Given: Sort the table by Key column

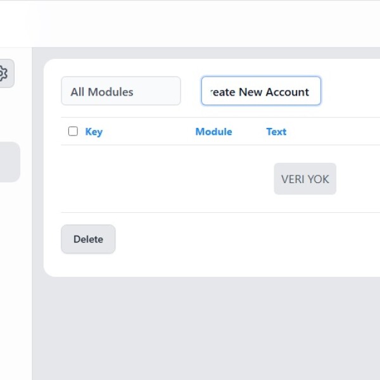Looking at the screenshot, I should [x=94, y=132].
